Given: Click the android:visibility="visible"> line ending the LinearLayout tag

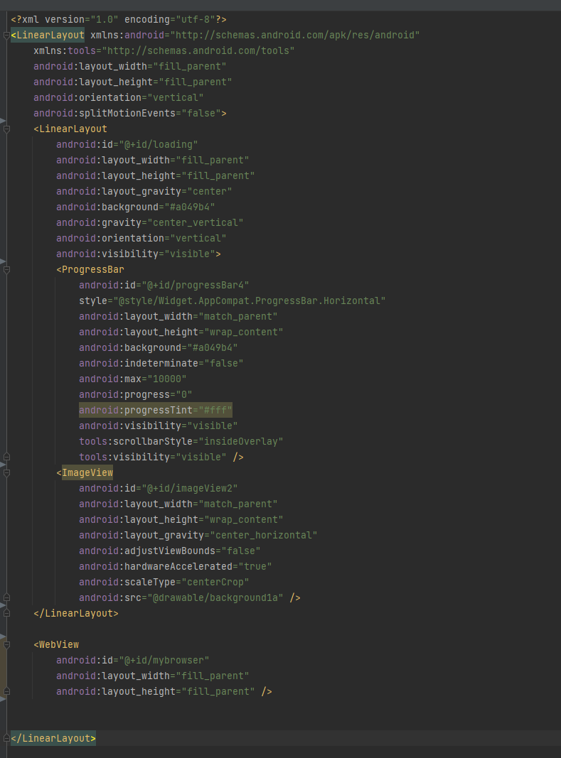Looking at the screenshot, I should (x=139, y=254).
